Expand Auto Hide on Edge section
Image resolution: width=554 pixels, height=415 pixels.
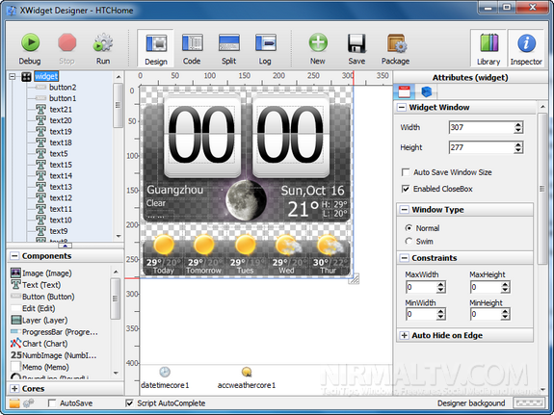[405, 335]
